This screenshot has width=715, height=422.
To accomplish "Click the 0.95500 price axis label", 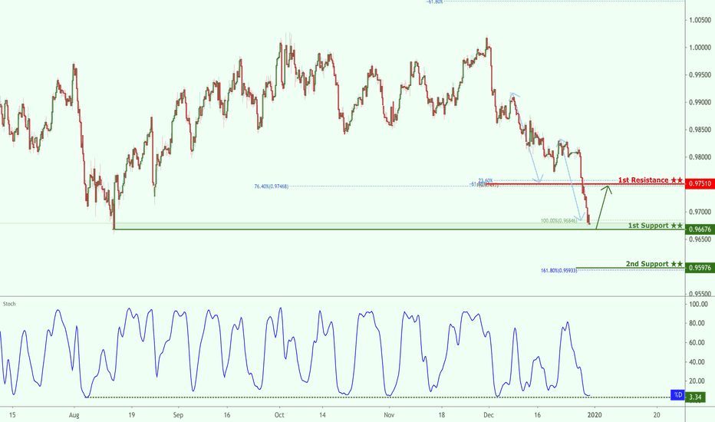I will tap(700, 294).
